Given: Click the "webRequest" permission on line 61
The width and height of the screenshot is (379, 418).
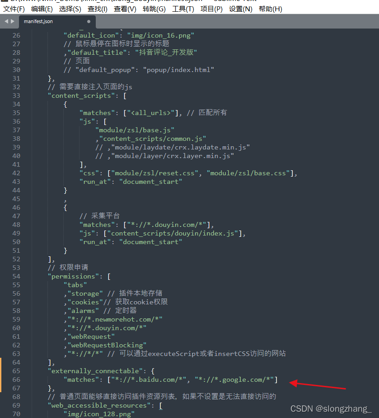Looking at the screenshot, I should 91,336.
